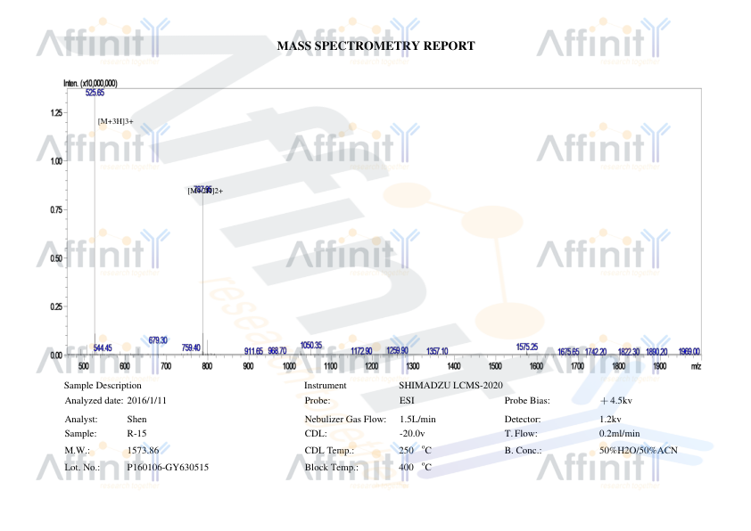This screenshot has width=751, height=531.
Task: Click the [M+3H]3+ annotation
Action: (x=115, y=121)
